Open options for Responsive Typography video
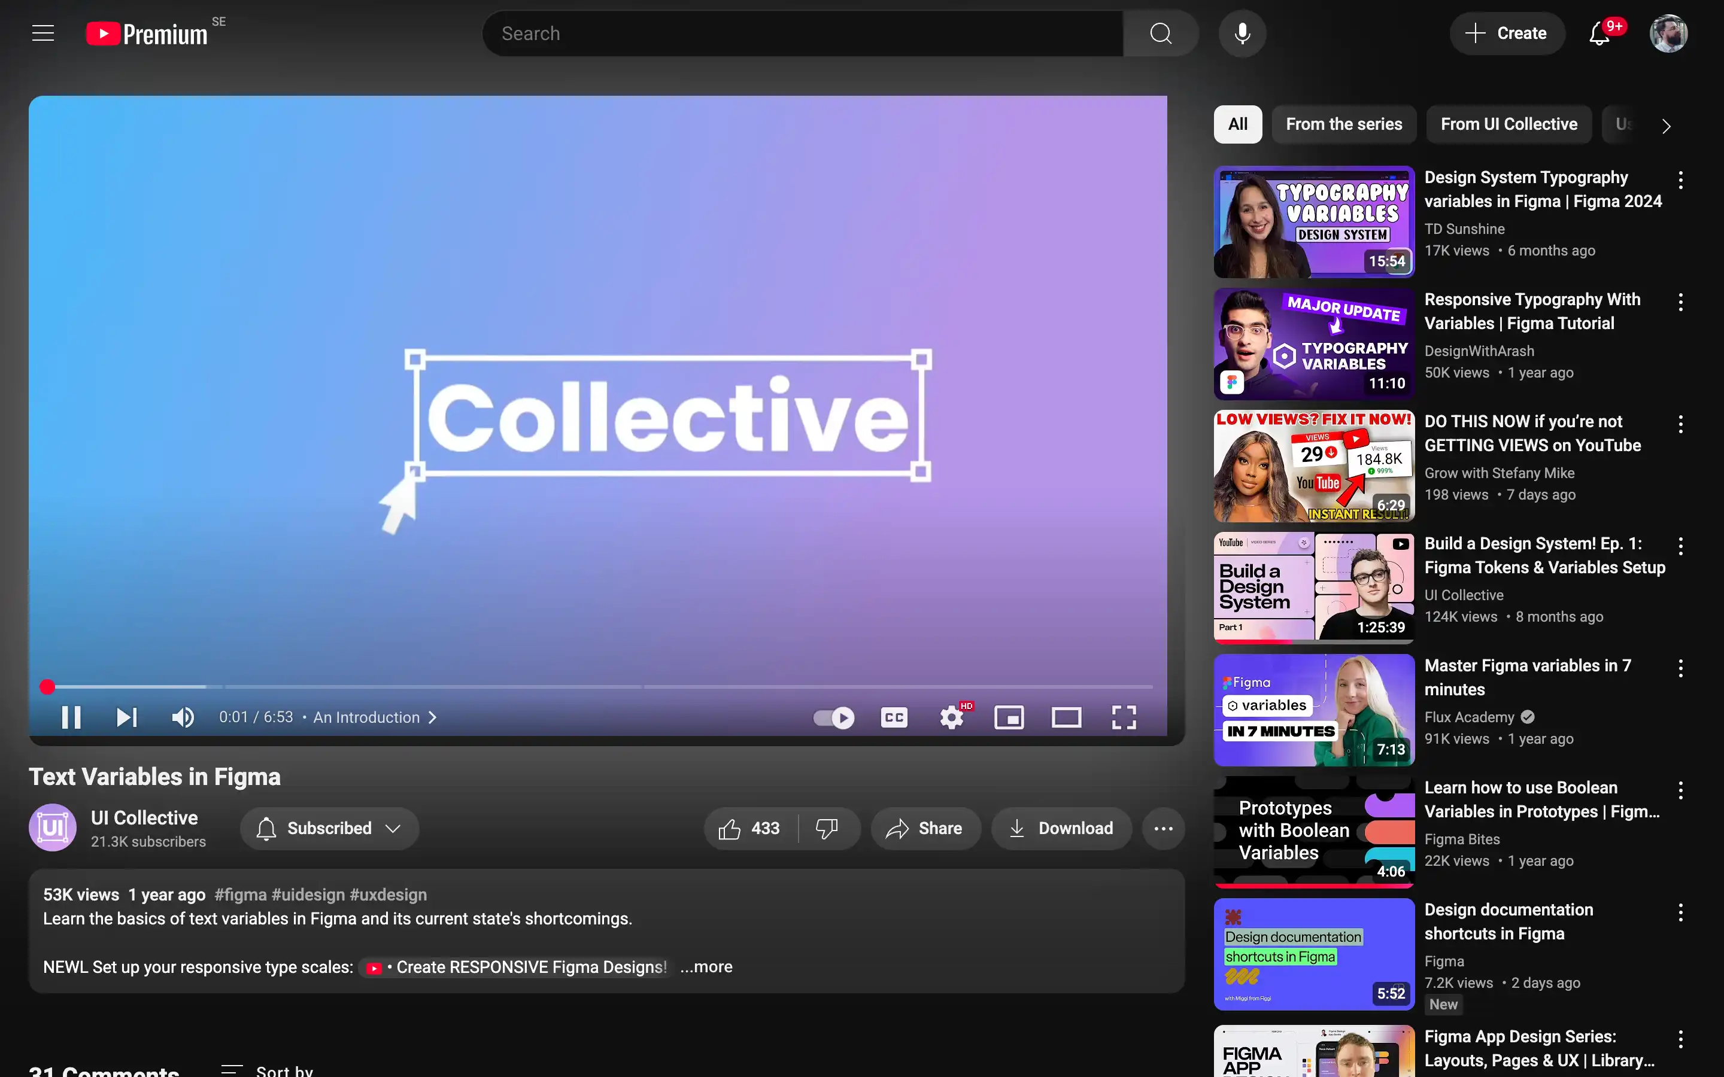 (x=1680, y=302)
